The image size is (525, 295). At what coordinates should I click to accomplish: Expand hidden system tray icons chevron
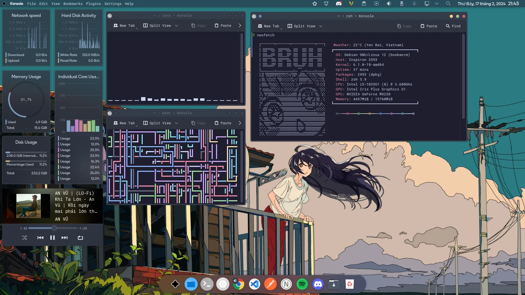[x=437, y=4]
